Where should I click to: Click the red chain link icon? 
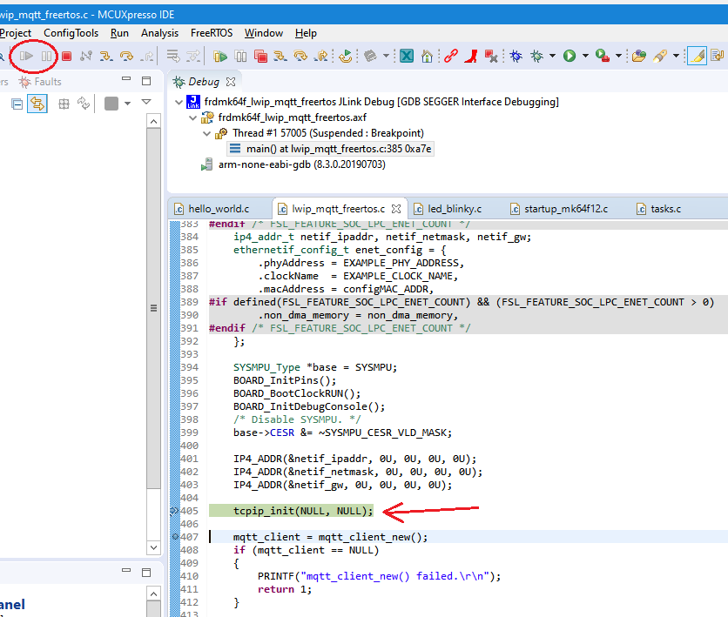point(450,57)
